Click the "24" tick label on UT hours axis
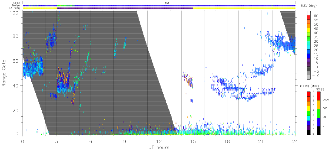332x153 pixels. click(x=295, y=141)
